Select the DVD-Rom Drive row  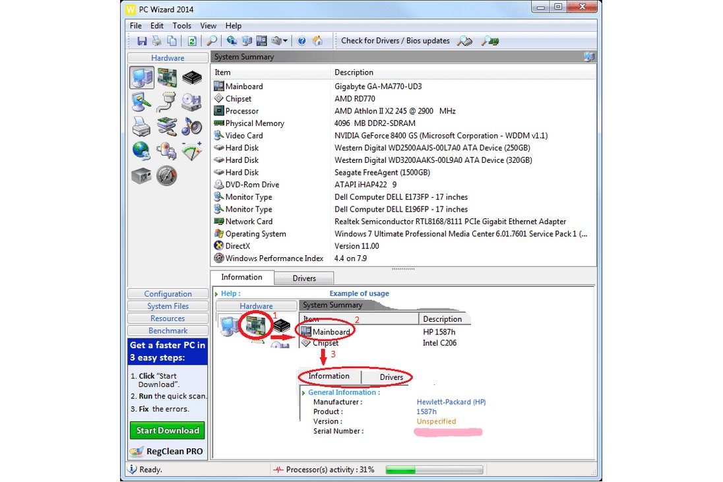click(403, 185)
